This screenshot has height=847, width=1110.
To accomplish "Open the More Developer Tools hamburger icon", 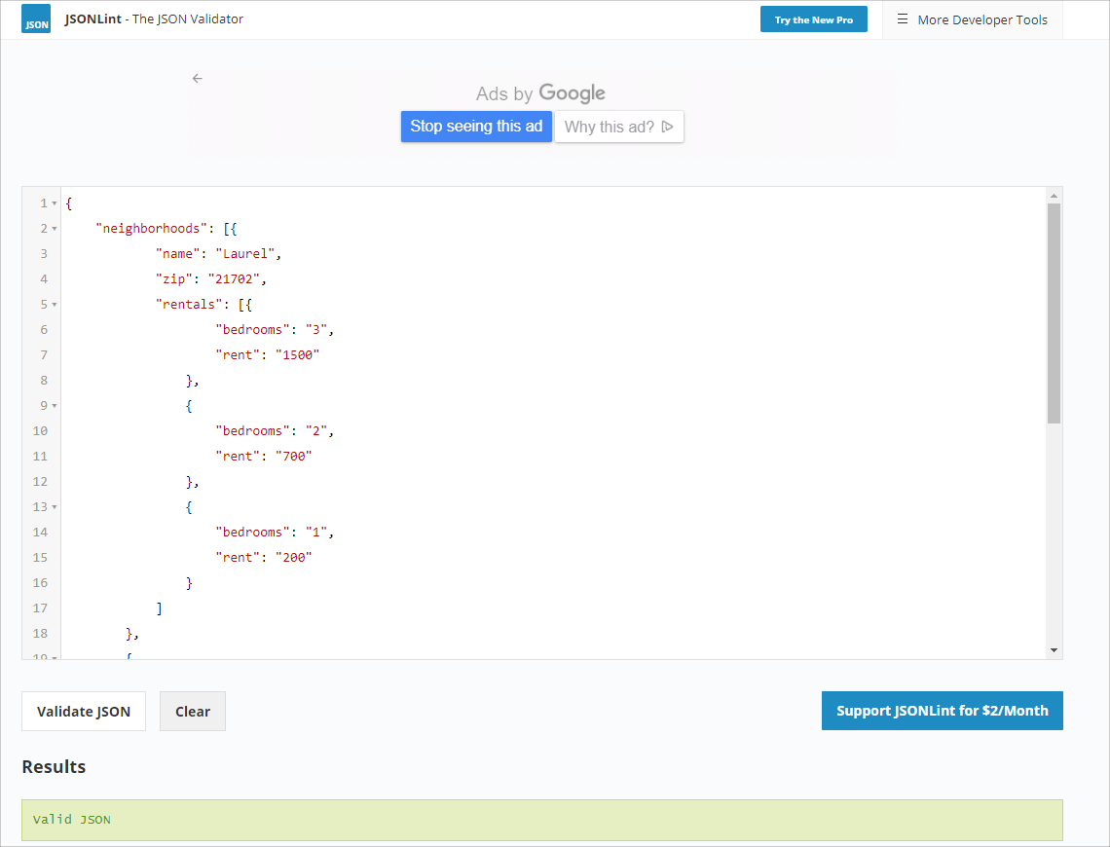I will tap(902, 19).
